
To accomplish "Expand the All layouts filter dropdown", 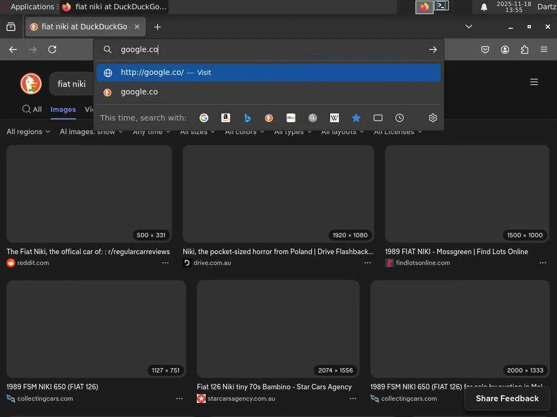I will tap(343, 131).
